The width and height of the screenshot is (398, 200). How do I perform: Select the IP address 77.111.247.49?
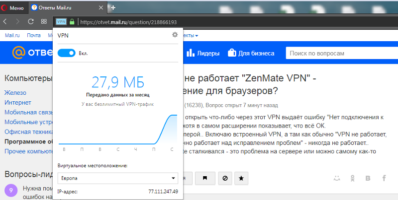(x=163, y=192)
